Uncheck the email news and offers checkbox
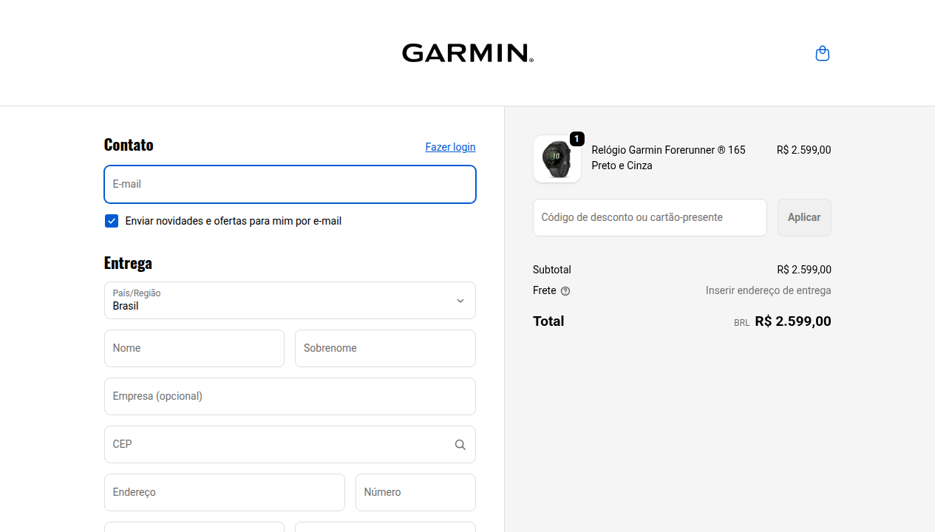Viewport: 946px width, 532px height. [112, 221]
